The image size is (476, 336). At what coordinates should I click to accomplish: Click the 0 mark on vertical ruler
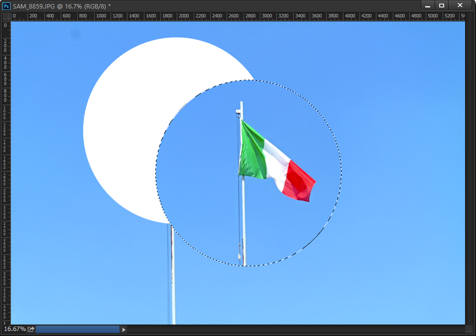(5, 25)
